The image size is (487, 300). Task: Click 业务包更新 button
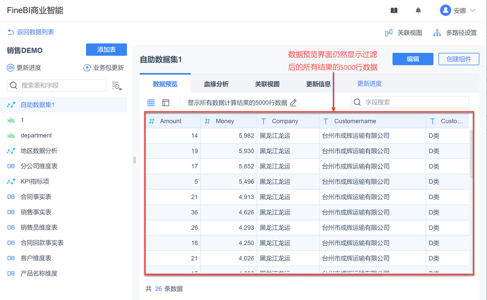(103, 68)
